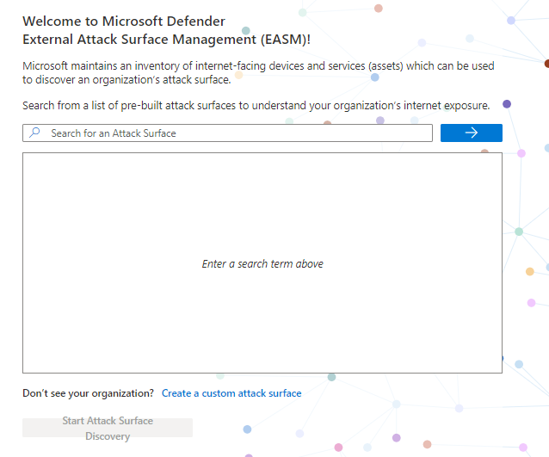
Task: Select the External Attack Surface Management (EASM) title
Action: [x=166, y=39]
